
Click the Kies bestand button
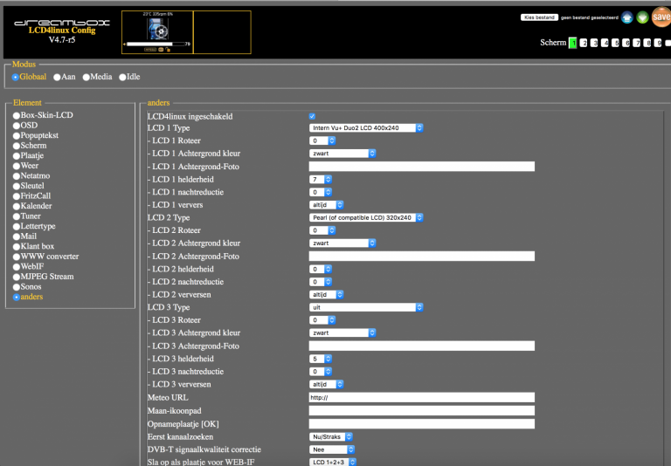click(539, 17)
